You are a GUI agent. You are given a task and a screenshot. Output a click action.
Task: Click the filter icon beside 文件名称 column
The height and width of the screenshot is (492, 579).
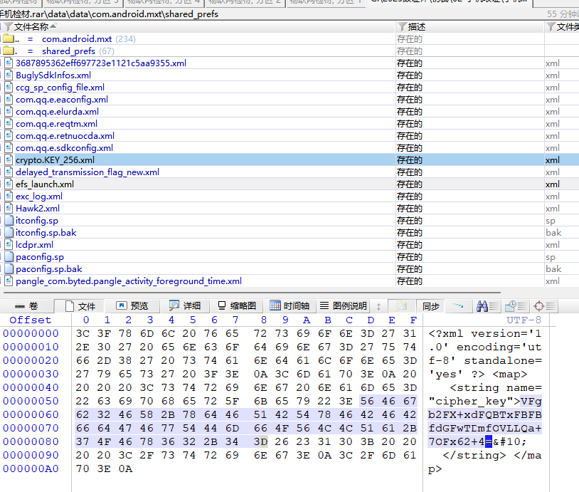tap(8, 27)
